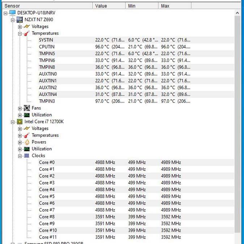Select the AUXTIN2 sensor row
Screen dimensions: 244x244
tap(136, 87)
